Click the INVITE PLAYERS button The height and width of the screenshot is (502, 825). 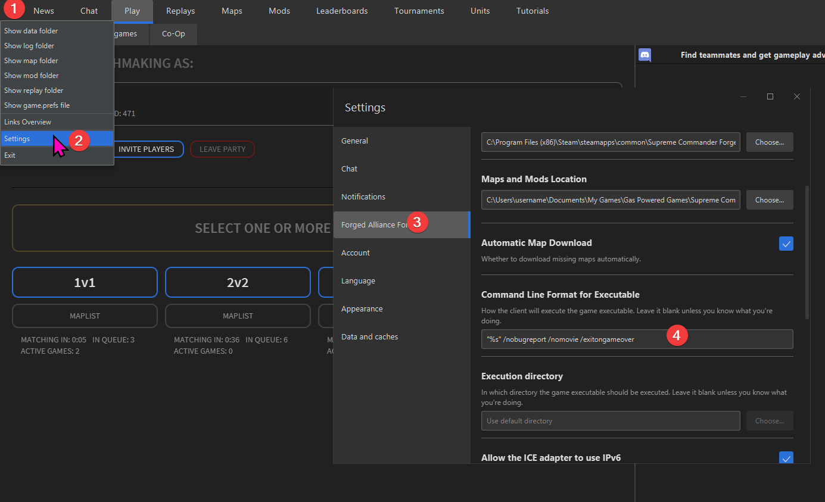coord(147,149)
